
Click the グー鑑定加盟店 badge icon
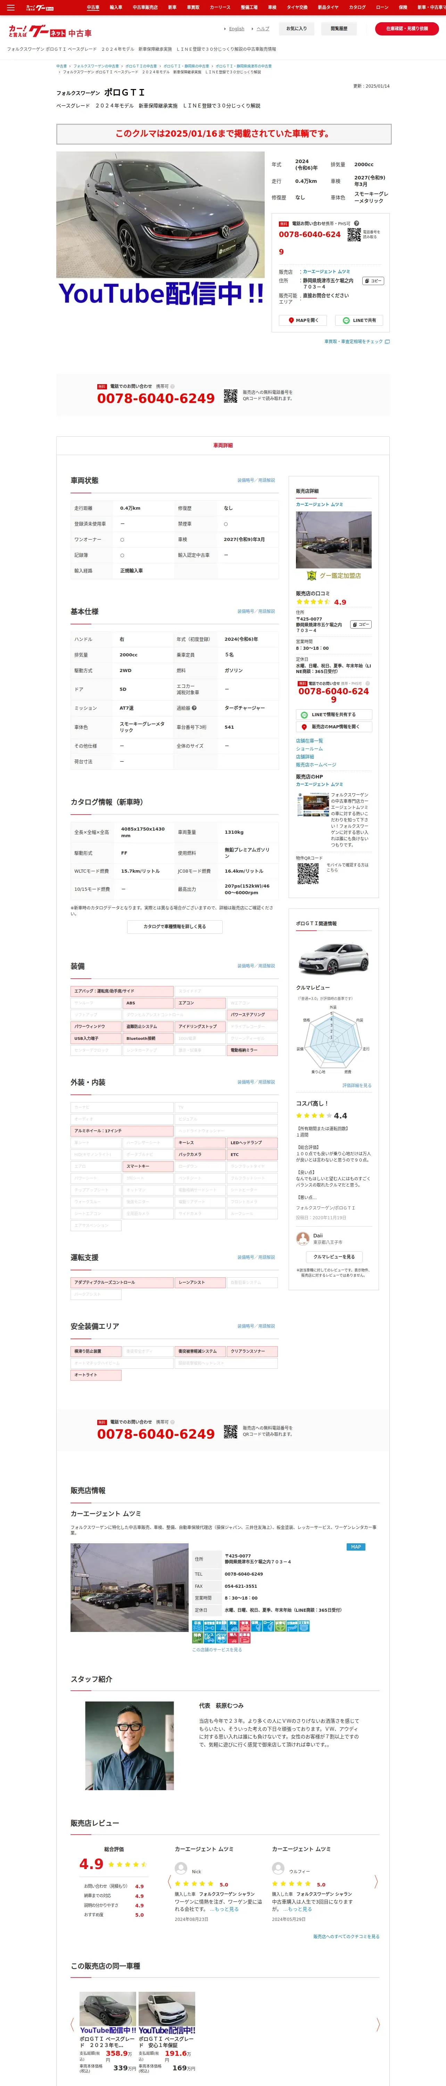click(311, 576)
